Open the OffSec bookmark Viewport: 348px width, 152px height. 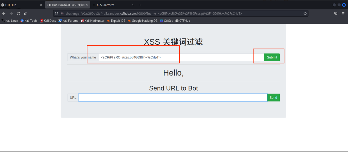pos(166,21)
